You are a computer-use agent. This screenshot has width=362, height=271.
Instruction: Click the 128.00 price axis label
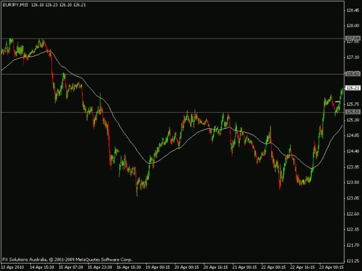[353, 26]
